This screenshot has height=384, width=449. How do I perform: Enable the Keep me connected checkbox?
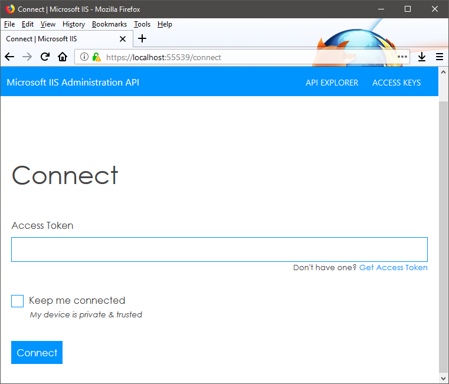coord(18,301)
